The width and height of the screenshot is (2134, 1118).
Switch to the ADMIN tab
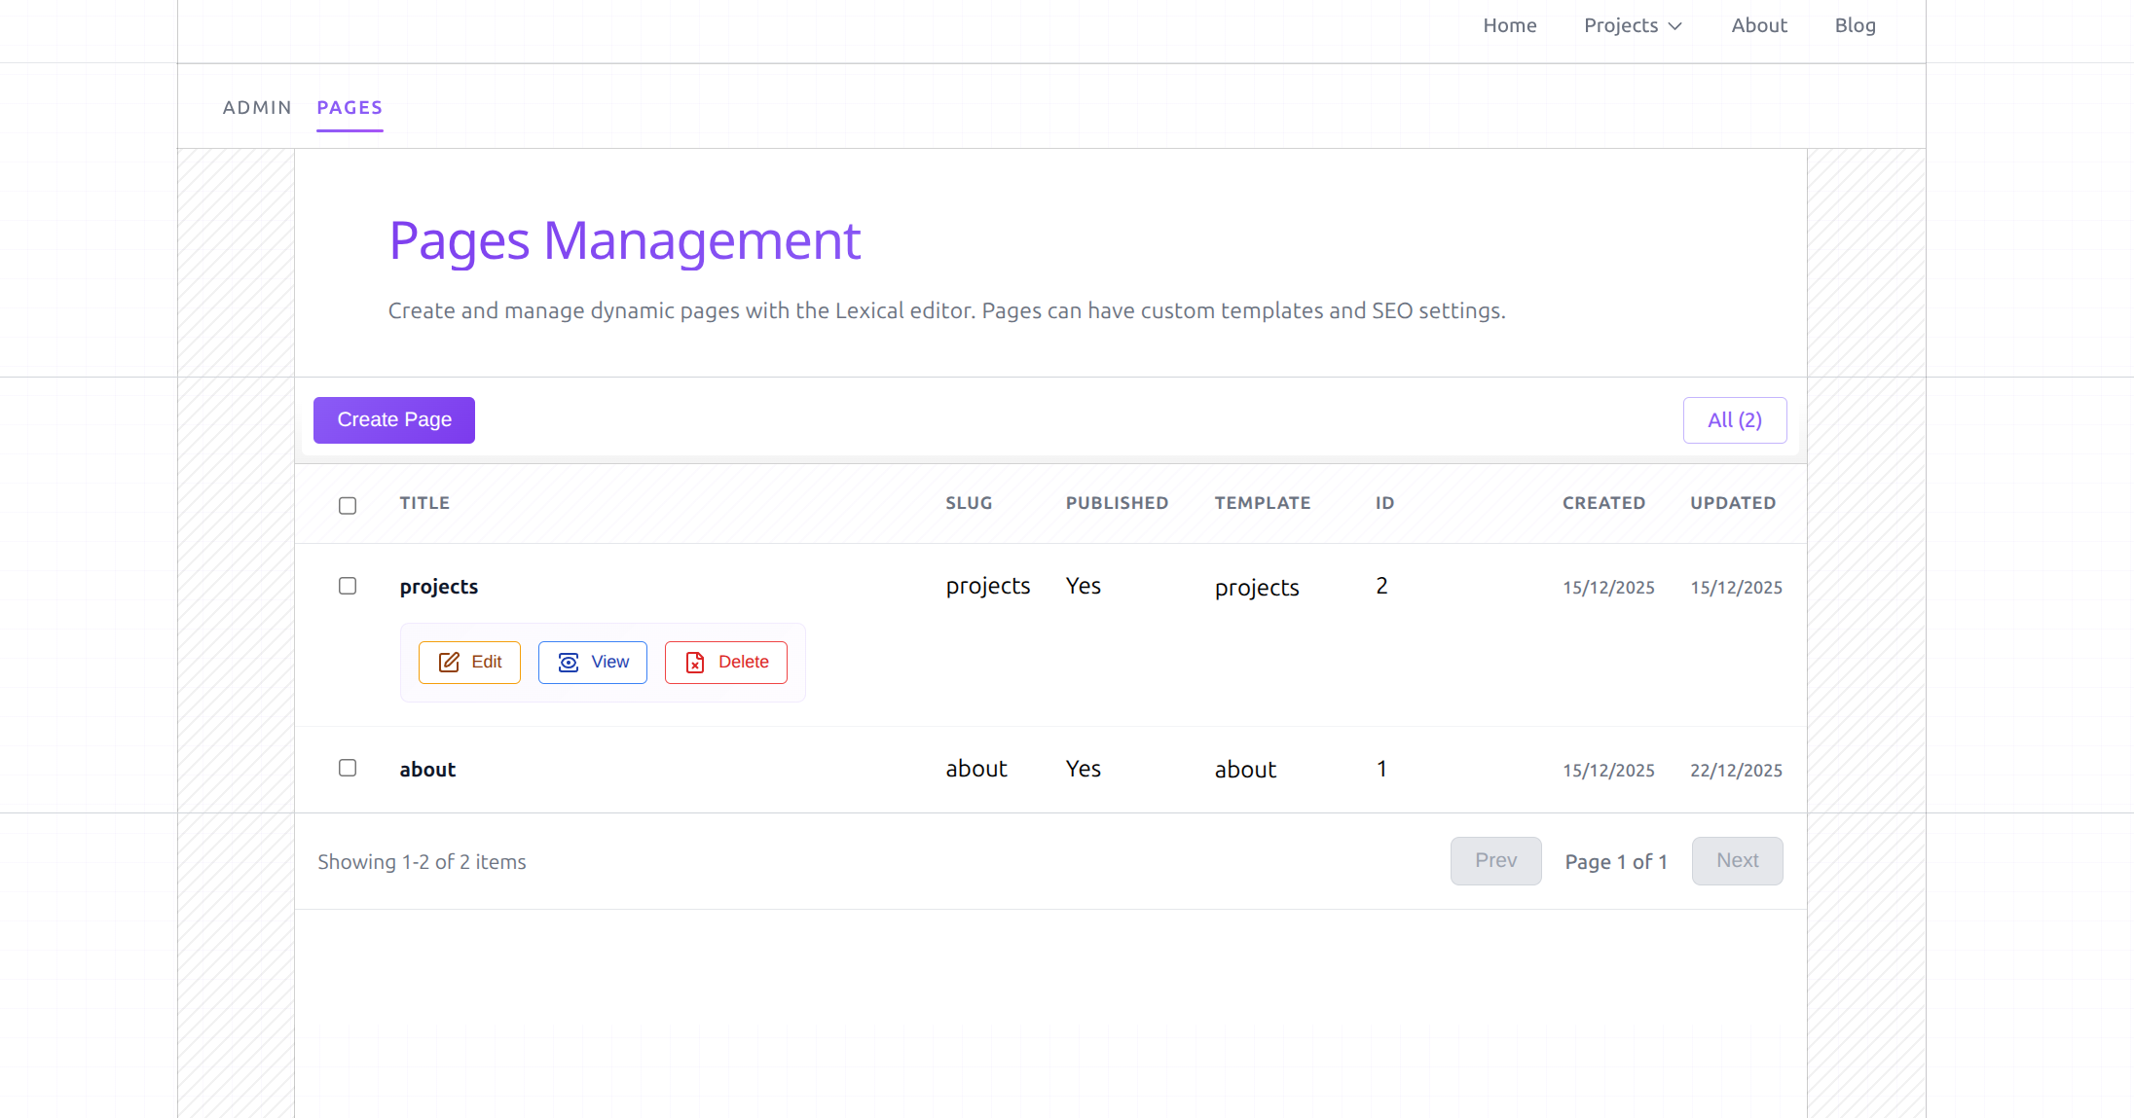[256, 107]
